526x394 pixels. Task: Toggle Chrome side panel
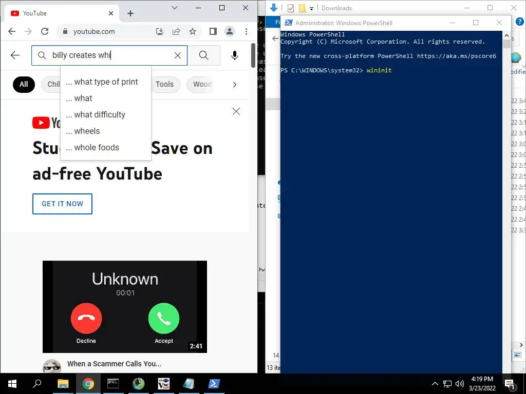[x=213, y=31]
